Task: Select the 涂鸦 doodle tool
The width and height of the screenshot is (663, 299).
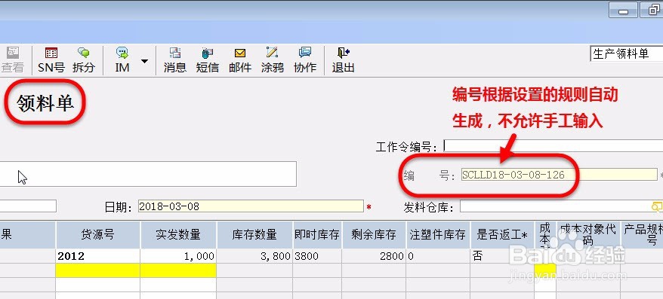Action: 273,60
